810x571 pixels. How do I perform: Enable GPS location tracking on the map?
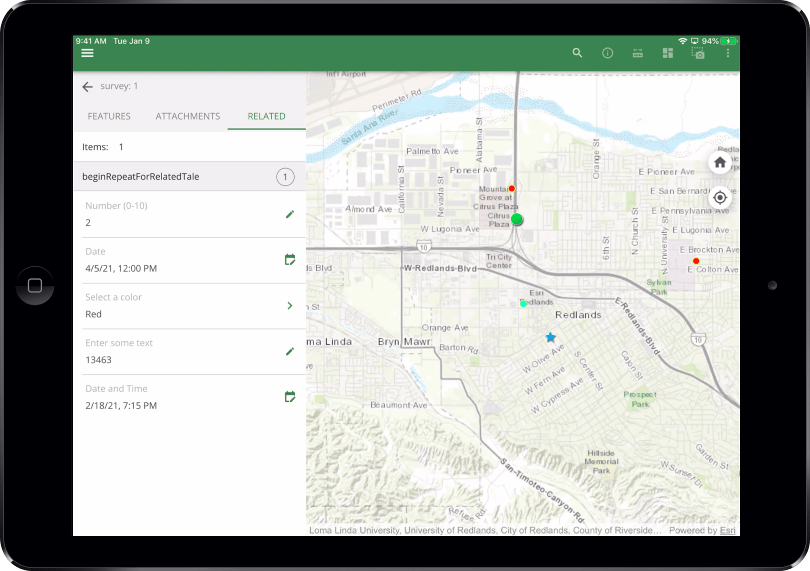(x=719, y=198)
